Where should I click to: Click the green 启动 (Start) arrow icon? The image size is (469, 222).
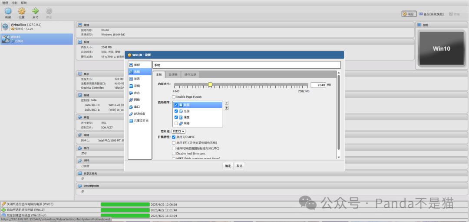point(35,11)
